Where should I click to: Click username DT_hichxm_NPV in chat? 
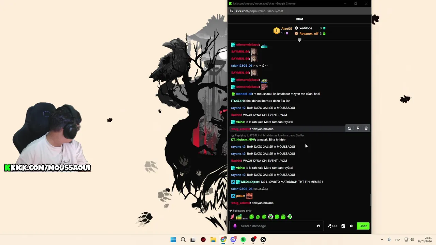243,140
